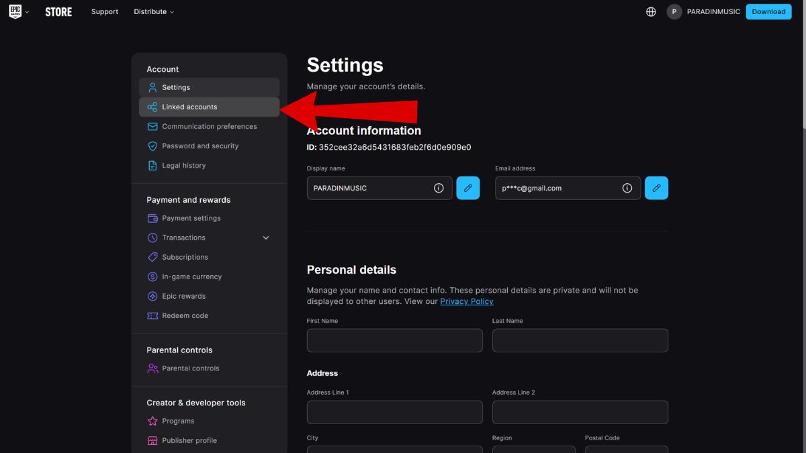This screenshot has height=453, width=806.
Task: Open Linked accounts in the sidebar
Action: pos(209,107)
